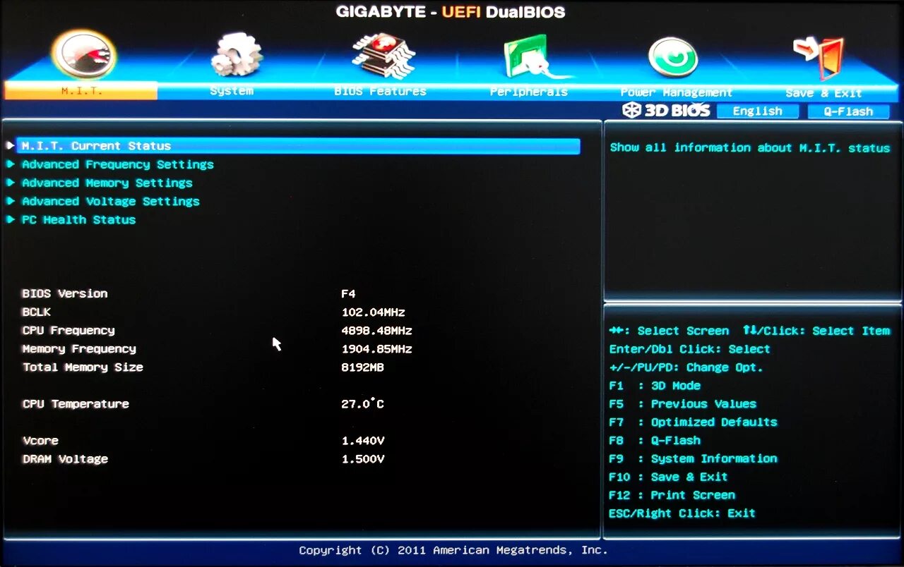Expand arrow beside PC Health Status
The image size is (904, 567).
(10, 219)
